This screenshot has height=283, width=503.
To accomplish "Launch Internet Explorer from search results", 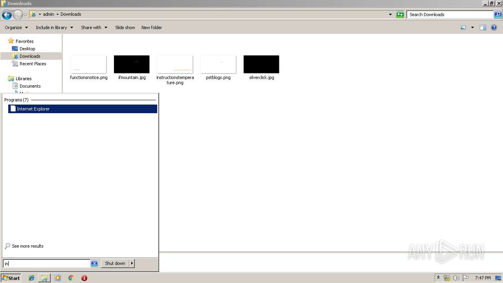I will tap(83, 109).
